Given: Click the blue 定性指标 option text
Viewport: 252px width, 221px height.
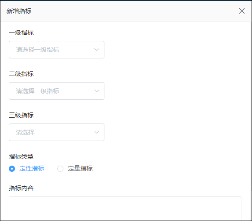Looking at the screenshot, I should click(32, 169).
